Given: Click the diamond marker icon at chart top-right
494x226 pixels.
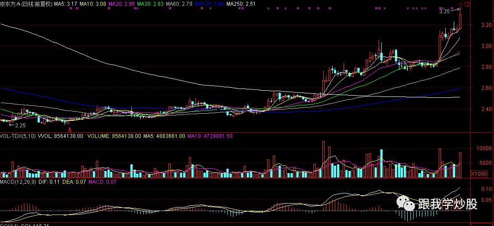Looking at the screenshot, I should click(x=460, y=4).
